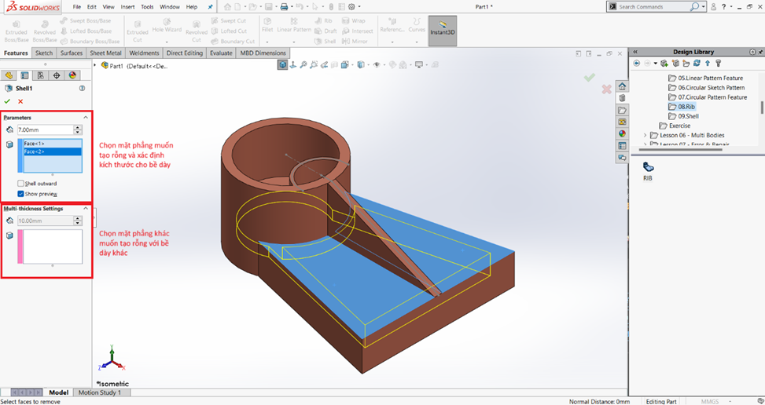The height and width of the screenshot is (405, 765).
Task: Open DisplayManager color ball tab icon
Action: (x=72, y=75)
